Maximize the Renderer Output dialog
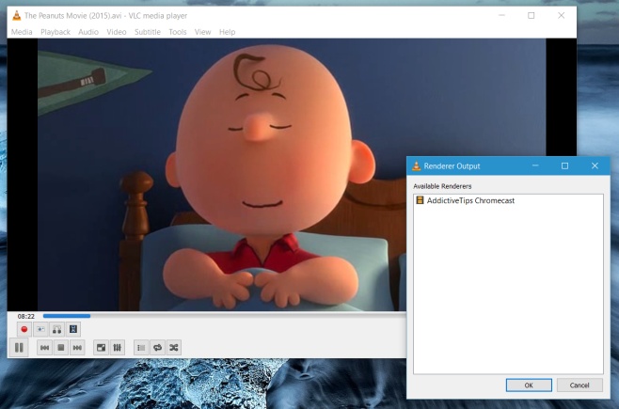 [565, 165]
